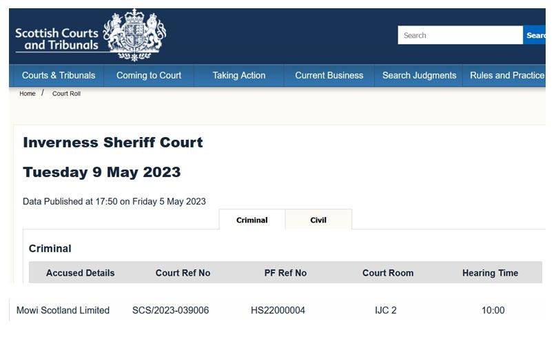Click the PF Ref No column header
The height and width of the screenshot is (339, 556).
(x=285, y=273)
